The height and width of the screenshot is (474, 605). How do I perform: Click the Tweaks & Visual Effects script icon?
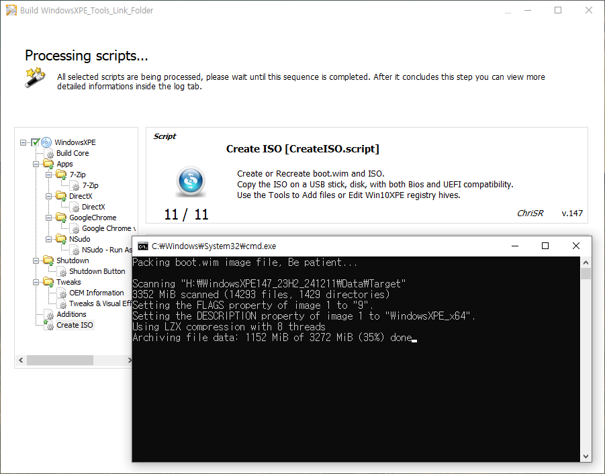point(62,304)
